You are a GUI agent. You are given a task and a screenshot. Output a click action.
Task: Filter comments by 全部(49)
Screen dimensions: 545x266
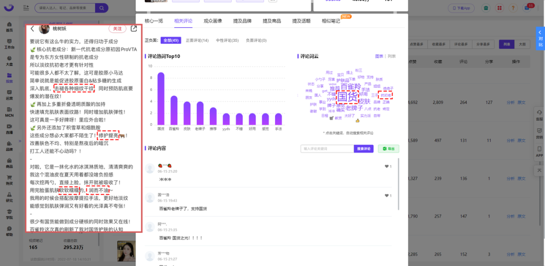(171, 40)
